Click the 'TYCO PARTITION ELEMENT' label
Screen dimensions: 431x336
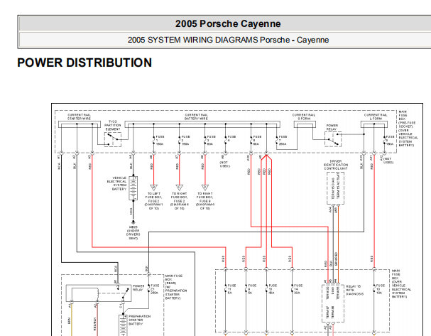pos(113,125)
